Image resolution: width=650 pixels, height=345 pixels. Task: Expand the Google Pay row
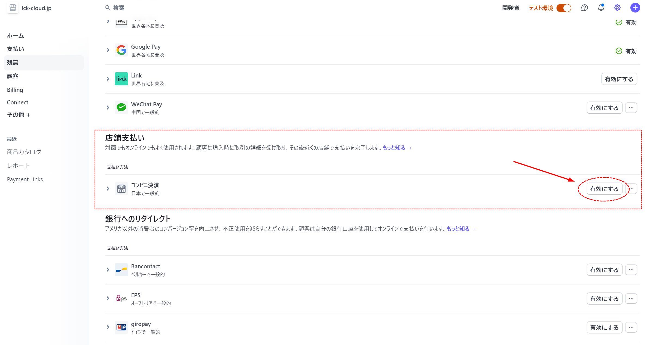point(108,50)
